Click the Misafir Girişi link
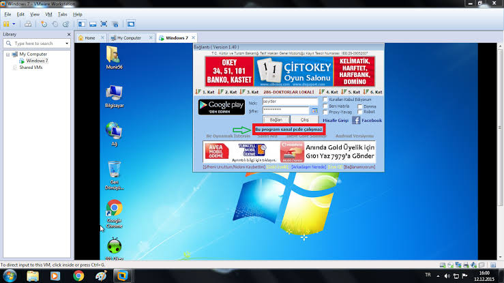504x283 pixels. click(336, 121)
